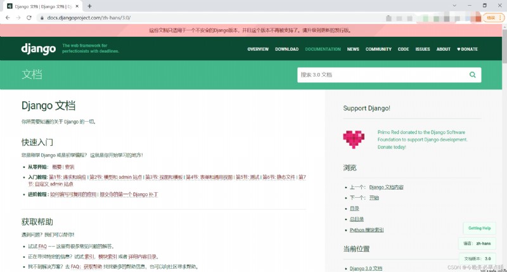Open Django 3.0 文档 breadcrumb link
This screenshot has width=507, height=272.
click(x=366, y=268)
